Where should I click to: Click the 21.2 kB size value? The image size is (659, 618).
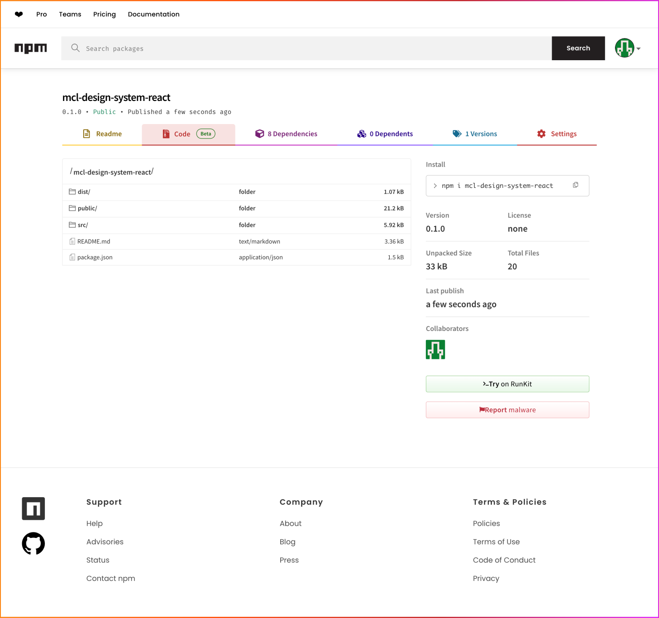[x=394, y=208]
